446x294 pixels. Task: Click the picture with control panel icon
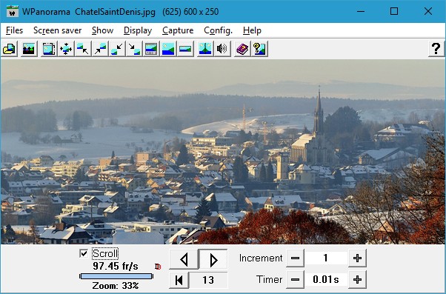click(151, 49)
